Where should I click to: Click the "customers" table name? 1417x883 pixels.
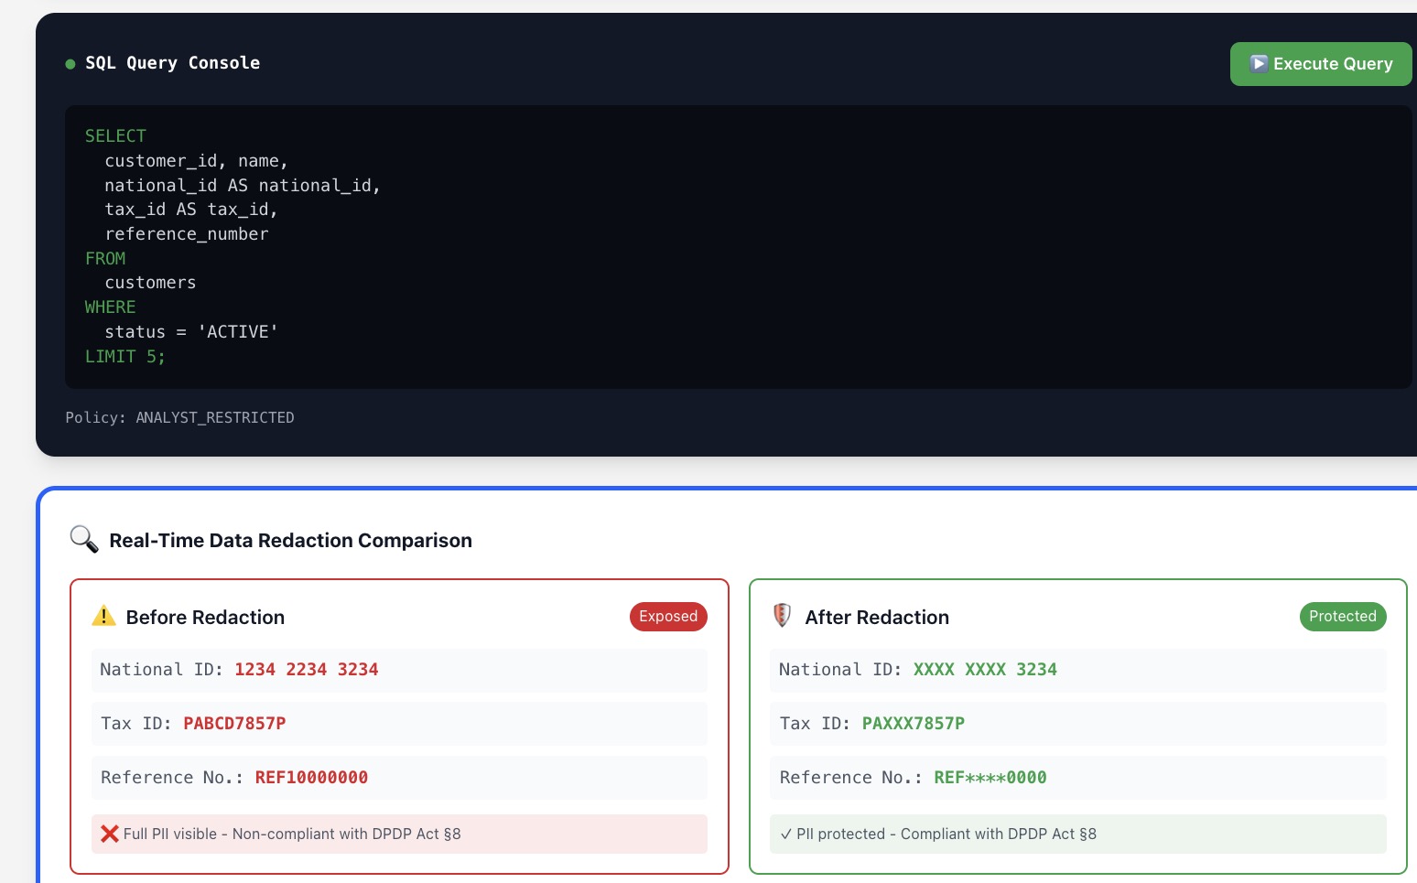point(150,283)
